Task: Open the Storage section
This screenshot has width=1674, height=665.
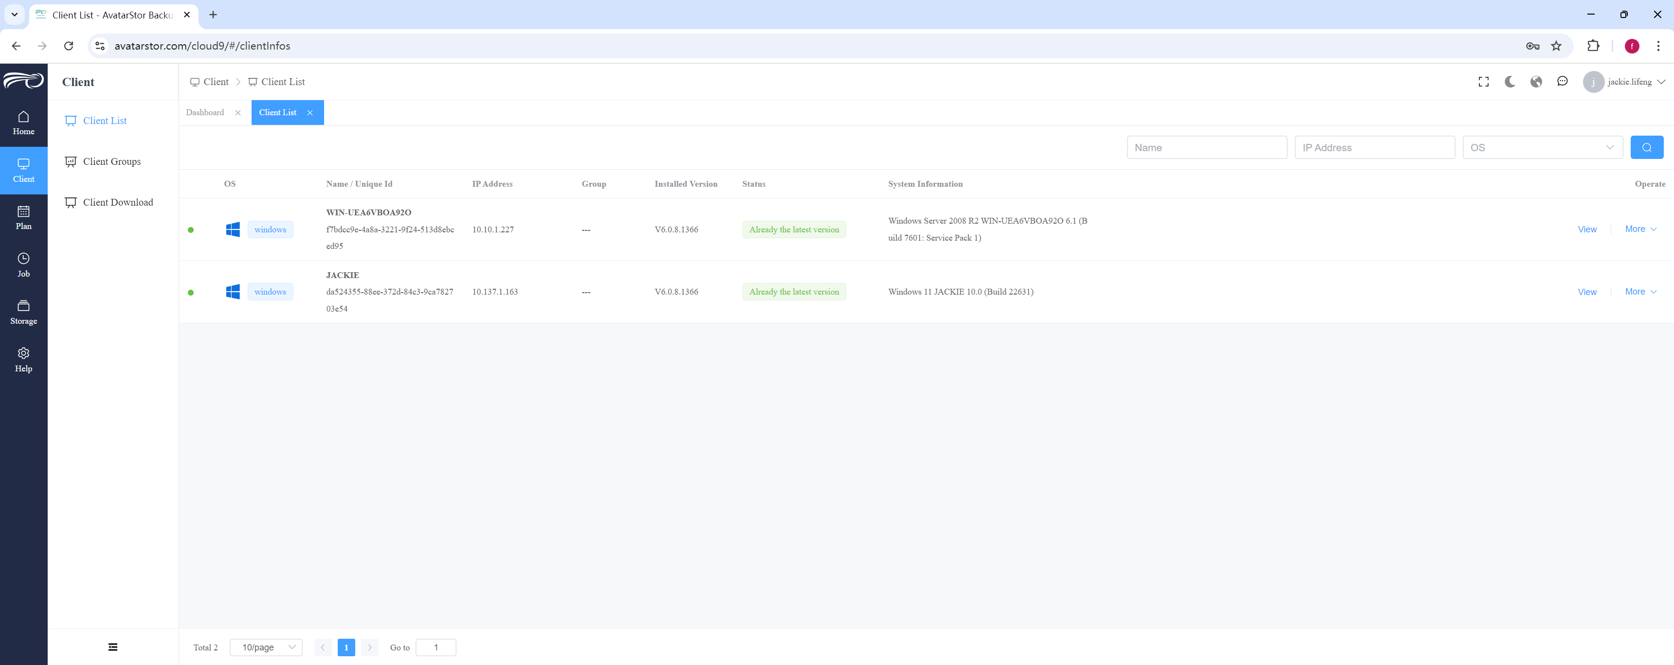Action: click(23, 313)
